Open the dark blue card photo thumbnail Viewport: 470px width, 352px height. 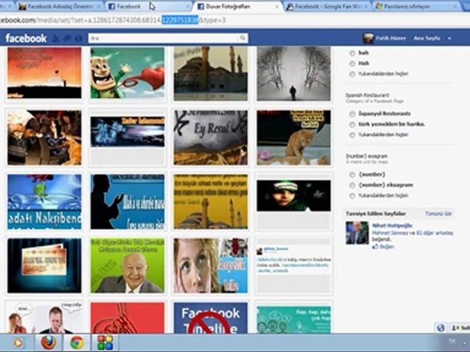[x=45, y=265]
